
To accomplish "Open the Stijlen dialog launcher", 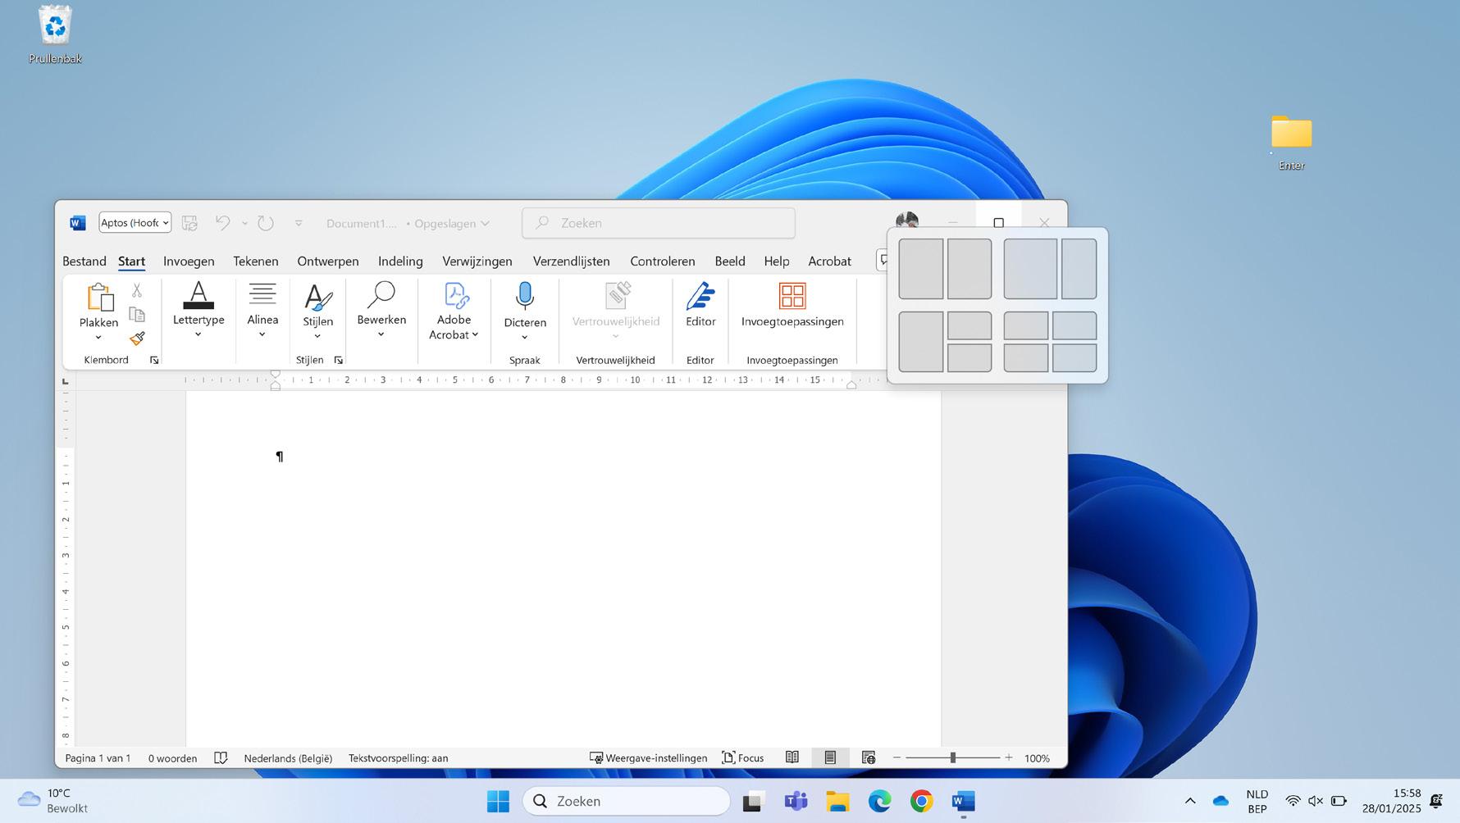I will coord(338,360).
